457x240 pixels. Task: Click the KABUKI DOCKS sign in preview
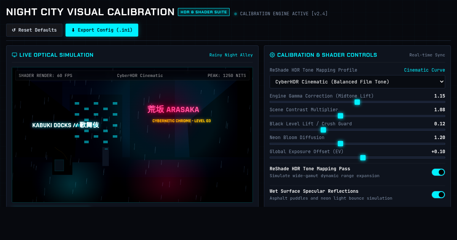tap(66, 125)
